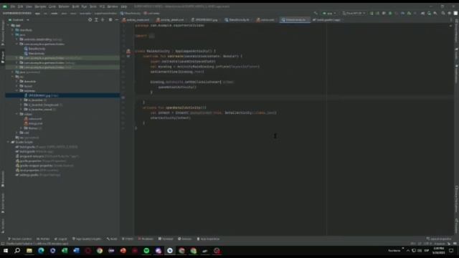Collapse the Gradle Scripts node

click(8, 142)
